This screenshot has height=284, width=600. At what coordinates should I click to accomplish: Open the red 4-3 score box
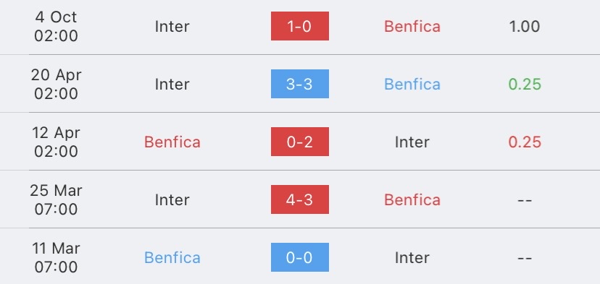(x=299, y=199)
